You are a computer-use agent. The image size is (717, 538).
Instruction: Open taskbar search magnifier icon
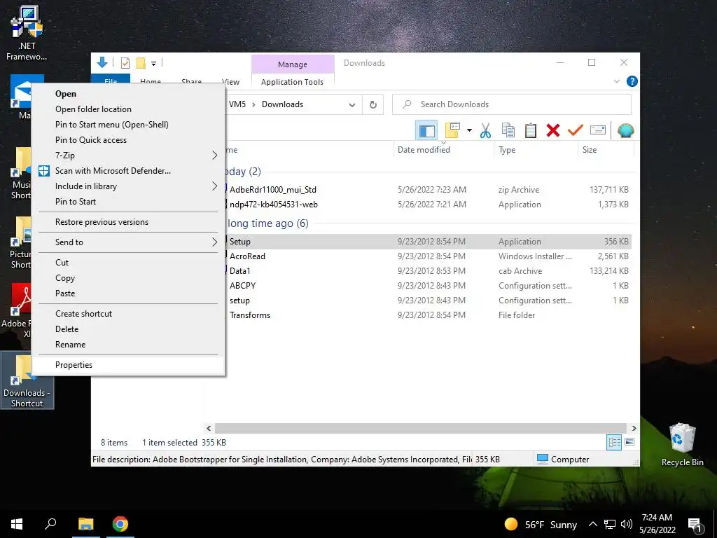pyautogui.click(x=50, y=524)
